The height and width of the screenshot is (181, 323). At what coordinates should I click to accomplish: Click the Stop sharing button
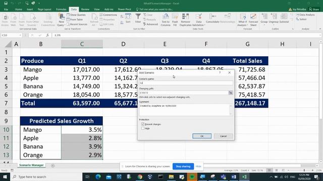183,166
